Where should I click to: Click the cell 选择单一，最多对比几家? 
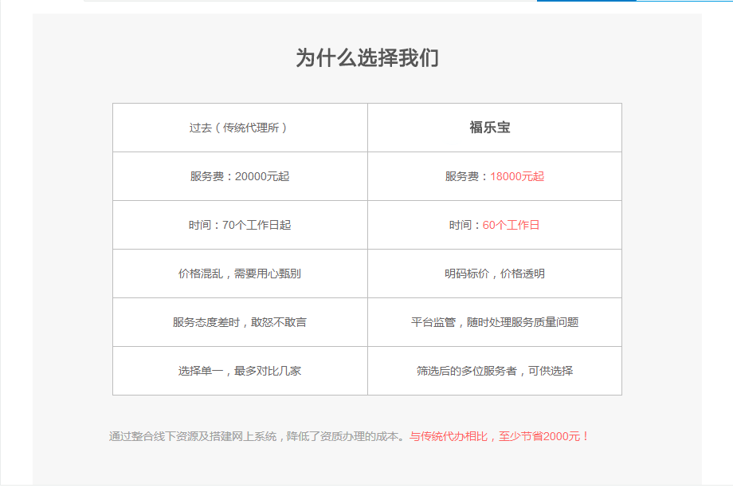(240, 371)
